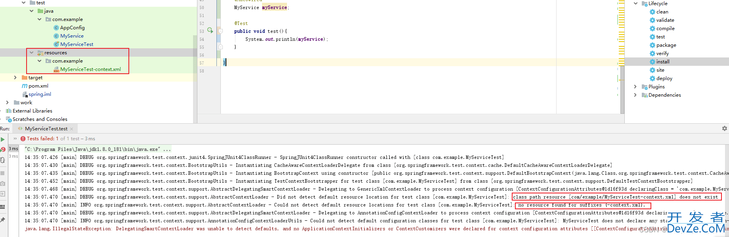729x237 pixels.
Task: Select AppConfig in the project tree
Action: pos(72,28)
